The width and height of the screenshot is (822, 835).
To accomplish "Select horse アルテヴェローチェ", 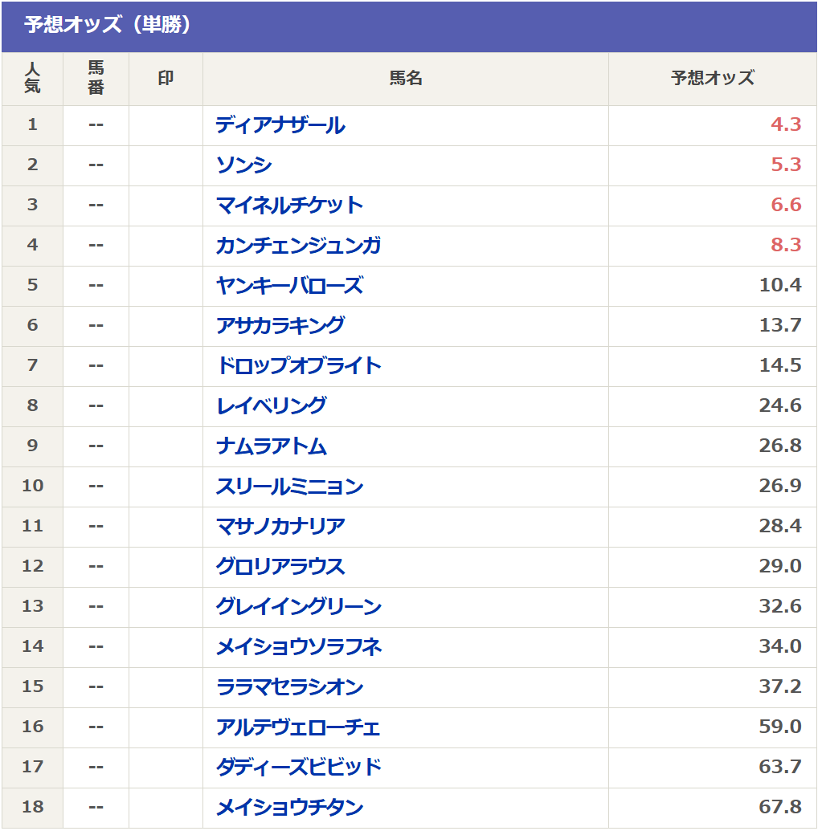I will [298, 727].
